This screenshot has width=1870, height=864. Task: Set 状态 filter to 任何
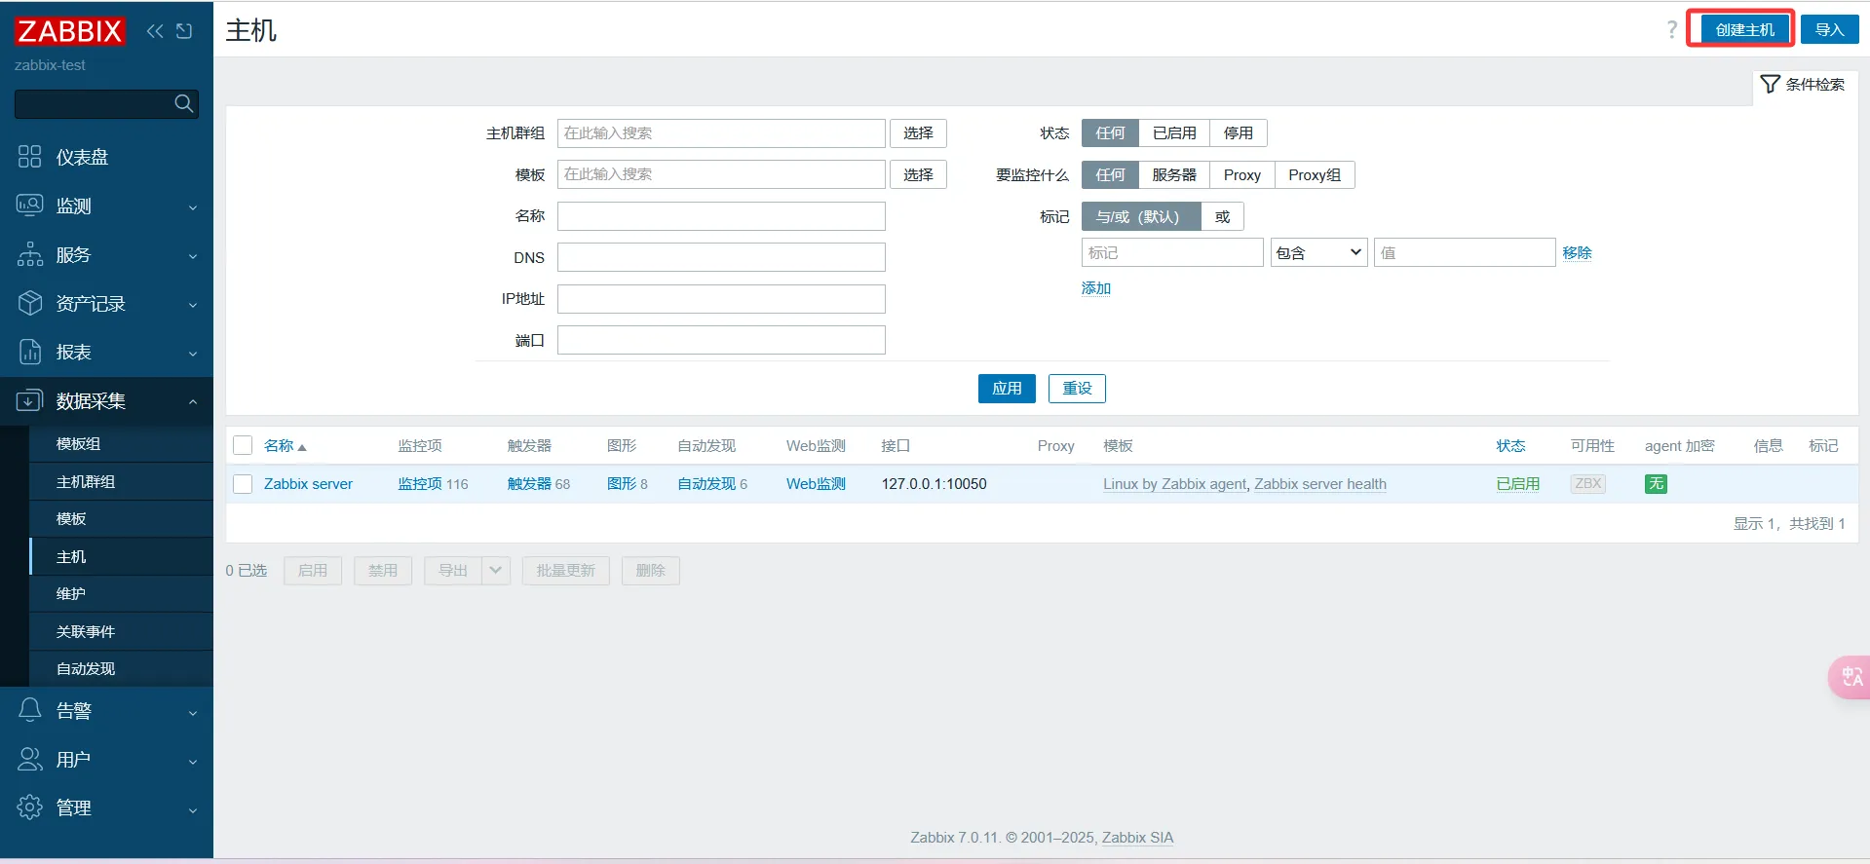pos(1110,132)
